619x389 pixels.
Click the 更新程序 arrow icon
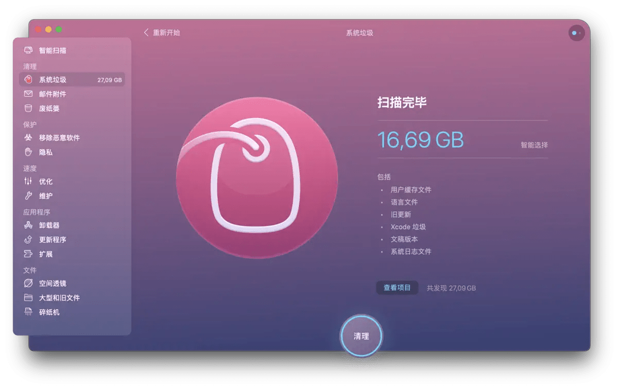click(x=28, y=240)
